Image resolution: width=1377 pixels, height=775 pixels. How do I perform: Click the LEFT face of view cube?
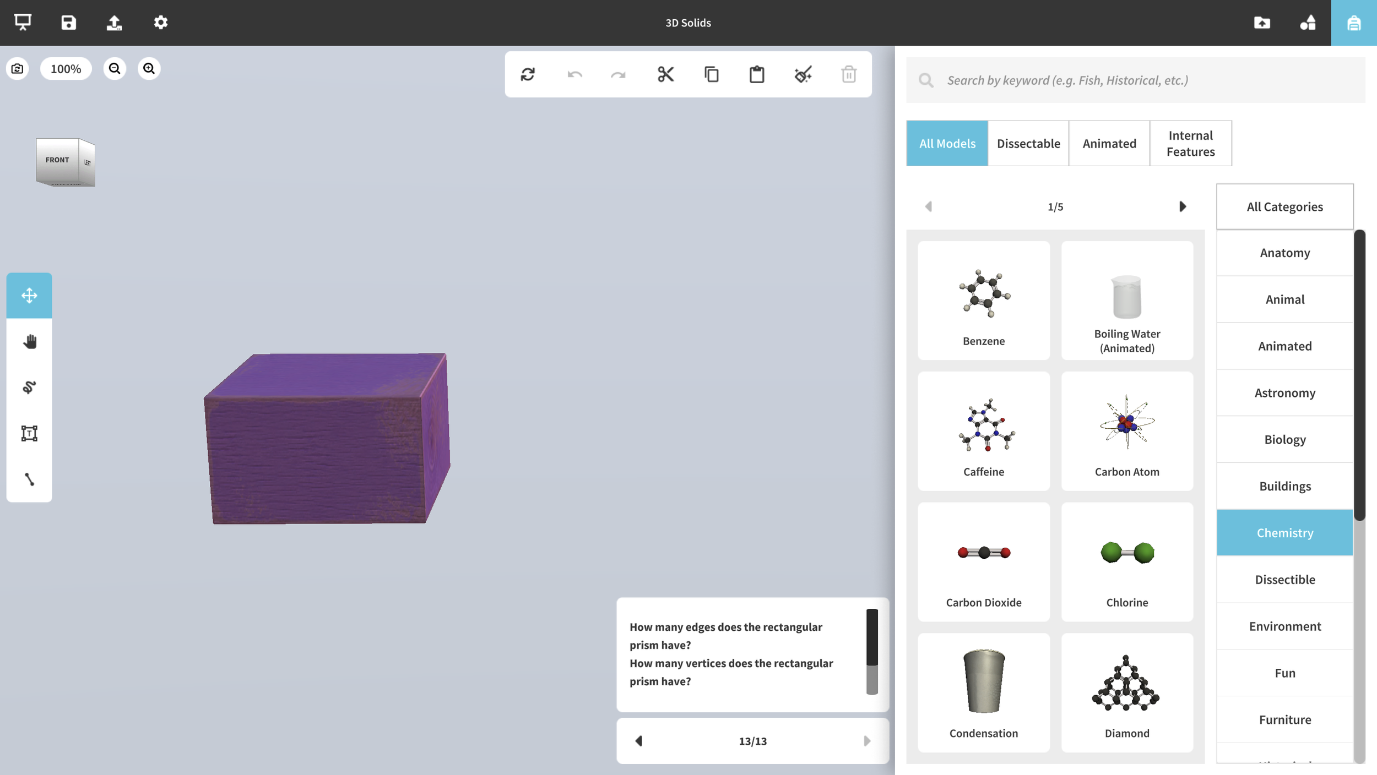pyautogui.click(x=88, y=163)
